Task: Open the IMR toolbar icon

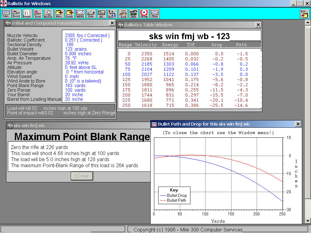Action: pyautogui.click(x=133, y=14)
